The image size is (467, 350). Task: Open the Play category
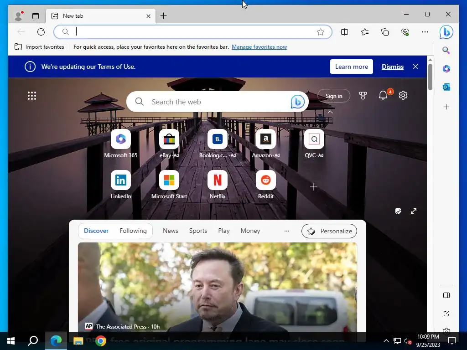(223, 231)
